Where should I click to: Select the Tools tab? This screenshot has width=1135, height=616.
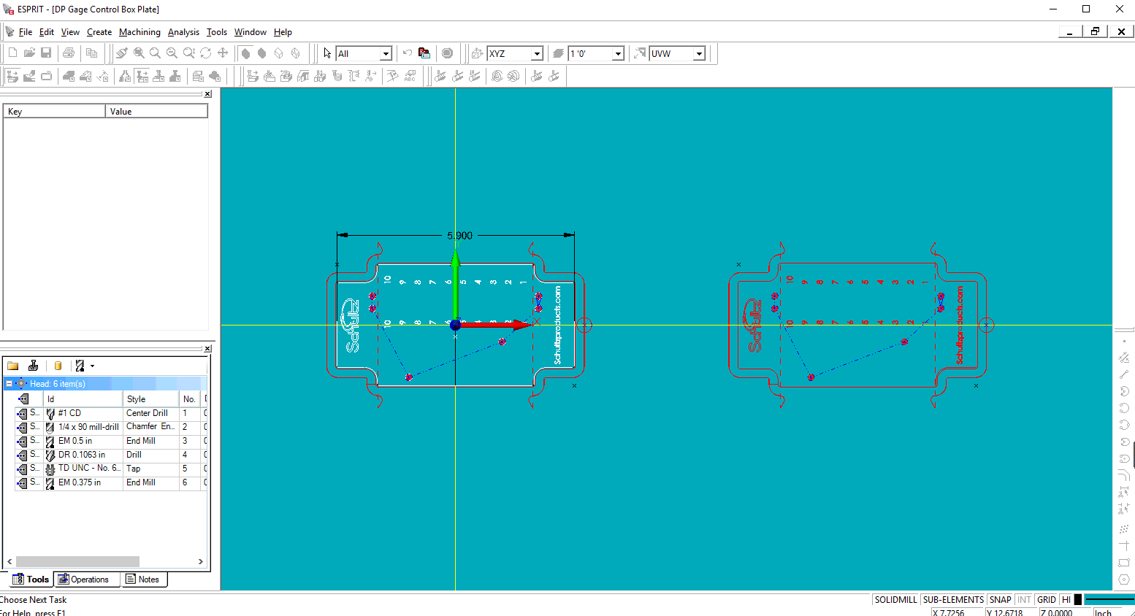[31, 580]
